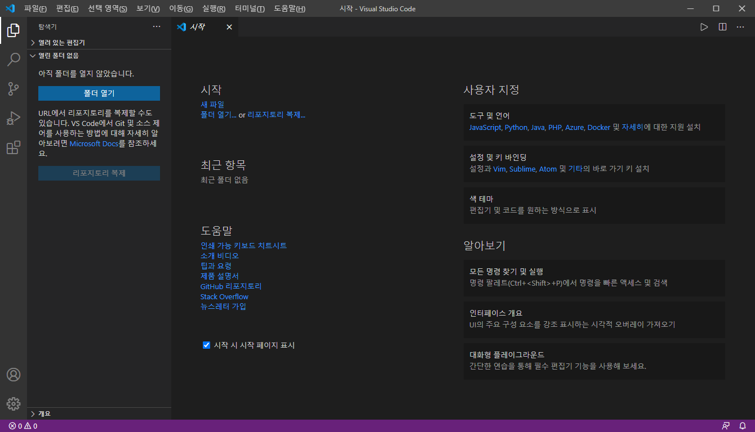Open the Search view icon
Viewport: 755px width, 432px height.
14,60
